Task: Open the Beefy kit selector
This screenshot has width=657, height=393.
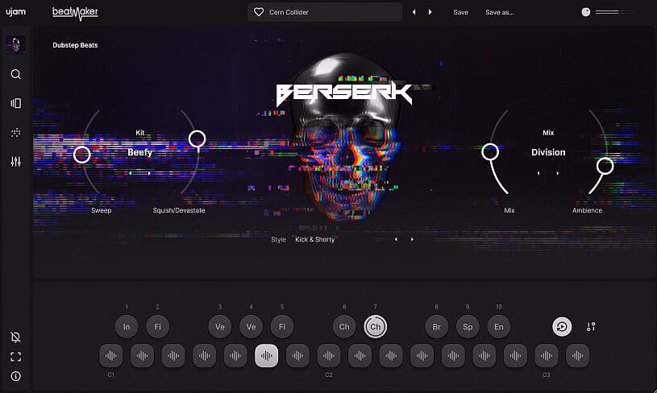Action: coord(140,152)
